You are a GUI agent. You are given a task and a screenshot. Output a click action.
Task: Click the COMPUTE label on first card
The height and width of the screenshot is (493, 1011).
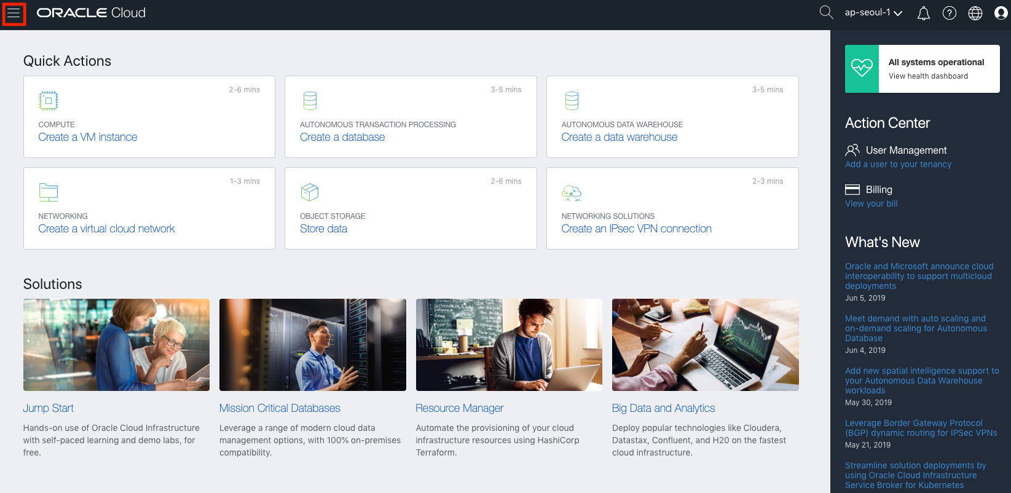[57, 124]
